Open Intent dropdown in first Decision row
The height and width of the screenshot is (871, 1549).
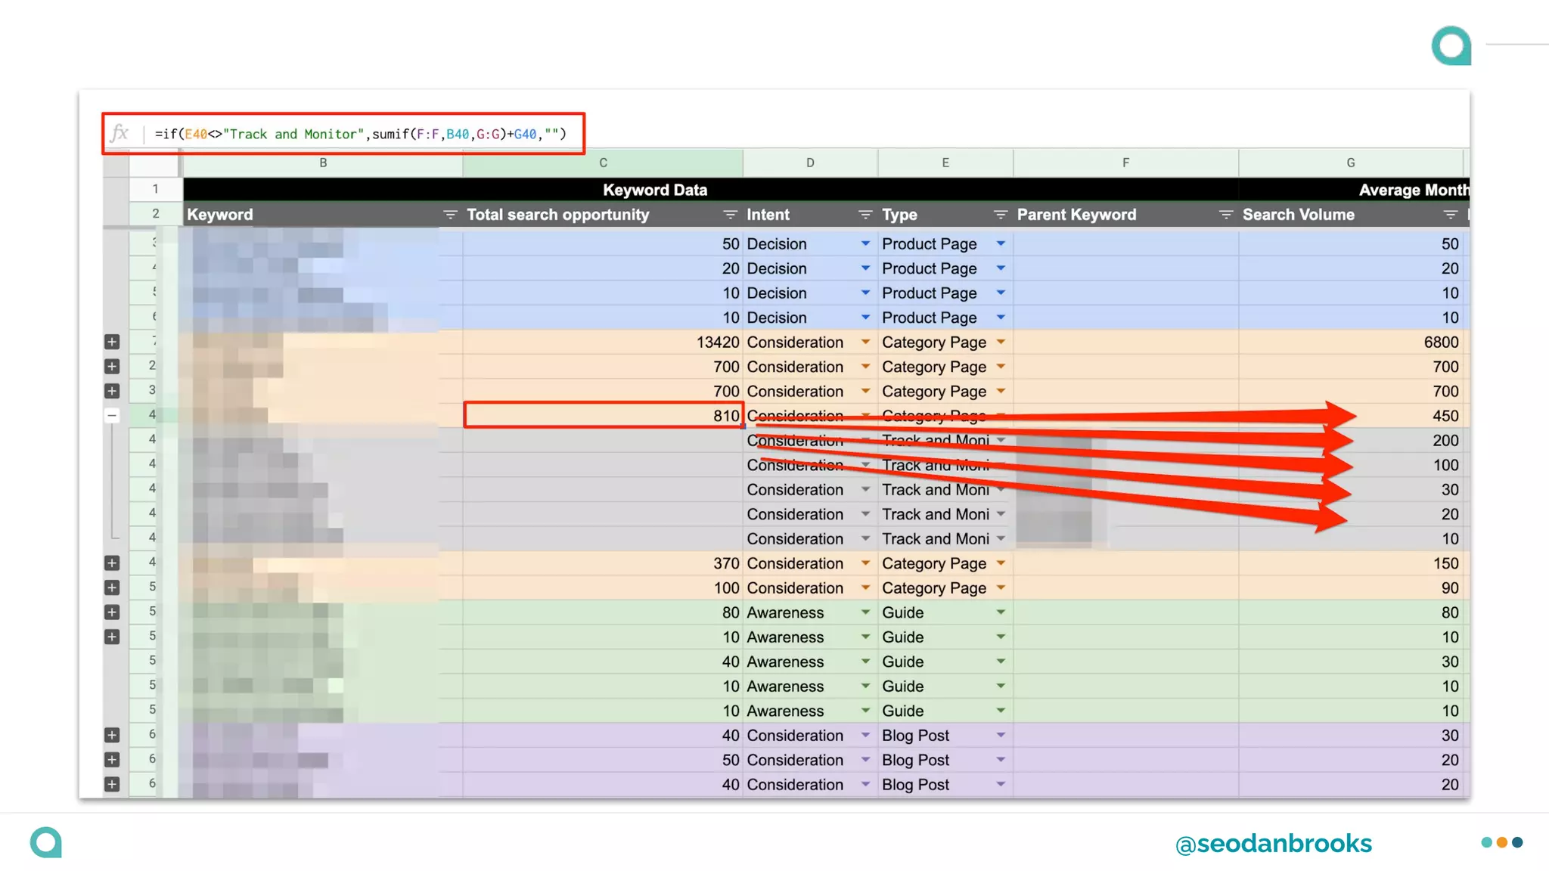coord(865,244)
